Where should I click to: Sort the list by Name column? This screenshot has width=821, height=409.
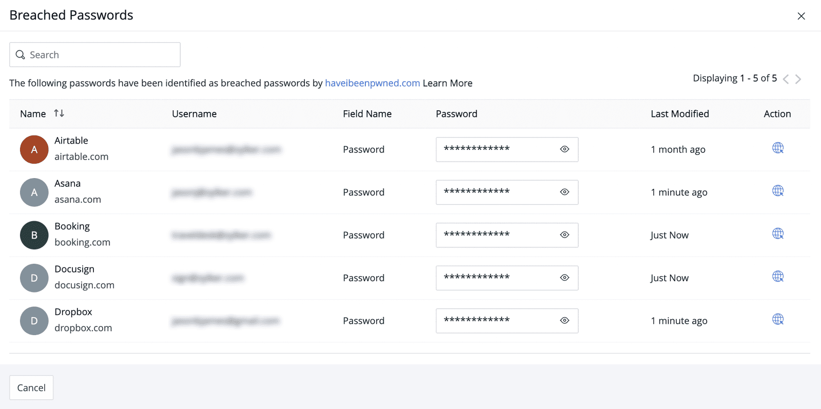(x=59, y=113)
